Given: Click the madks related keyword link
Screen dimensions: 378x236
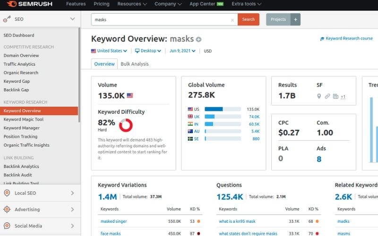Looking at the screenshot, I should [x=344, y=221].
